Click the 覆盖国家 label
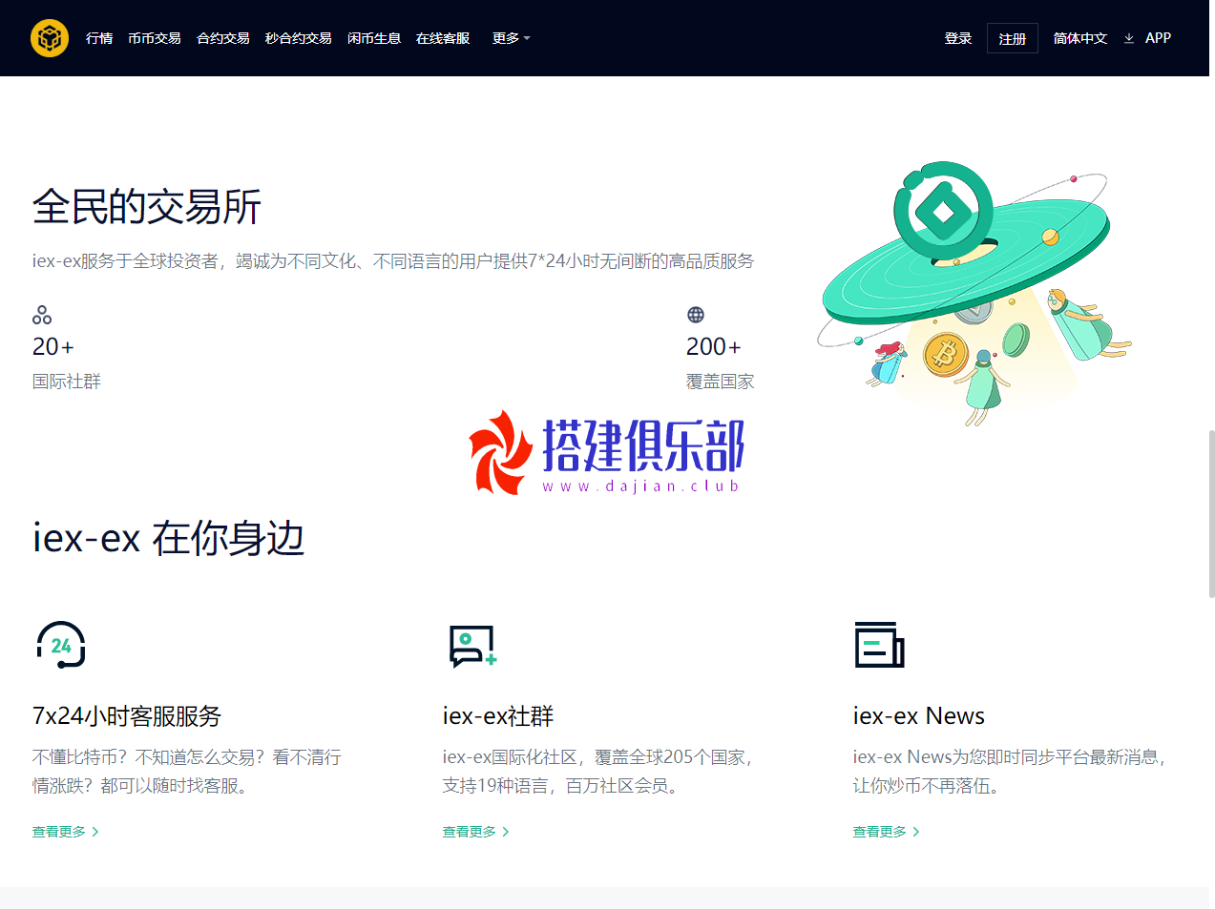1215x909 pixels. tap(721, 382)
